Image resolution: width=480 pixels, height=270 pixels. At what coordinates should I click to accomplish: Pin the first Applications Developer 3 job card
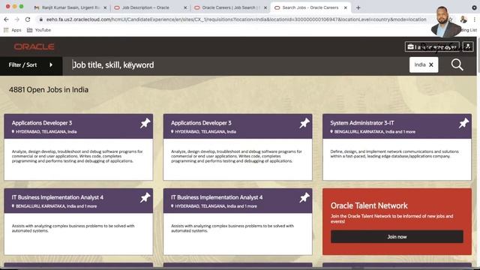(145, 123)
